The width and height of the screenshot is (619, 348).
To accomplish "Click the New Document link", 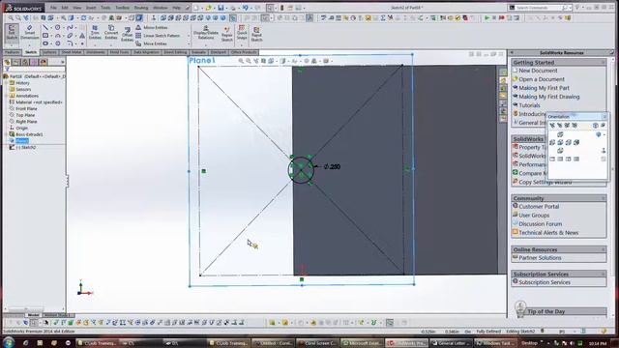I will point(538,71).
